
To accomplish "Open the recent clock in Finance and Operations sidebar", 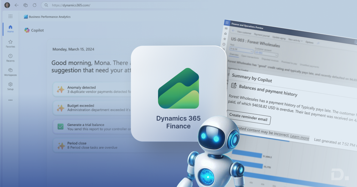I will tap(224, 44).
